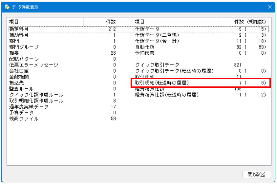The width and height of the screenshot is (277, 184).
Task: Select the 金融機関 row
Action: pyautogui.click(x=19, y=77)
